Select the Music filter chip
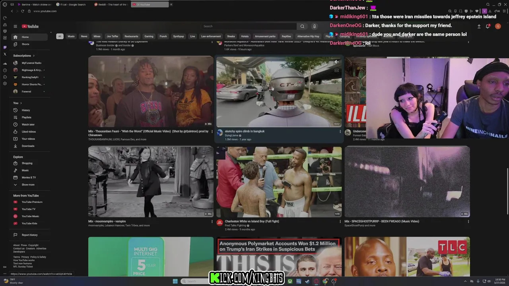This screenshot has width=509, height=286. coord(71,36)
